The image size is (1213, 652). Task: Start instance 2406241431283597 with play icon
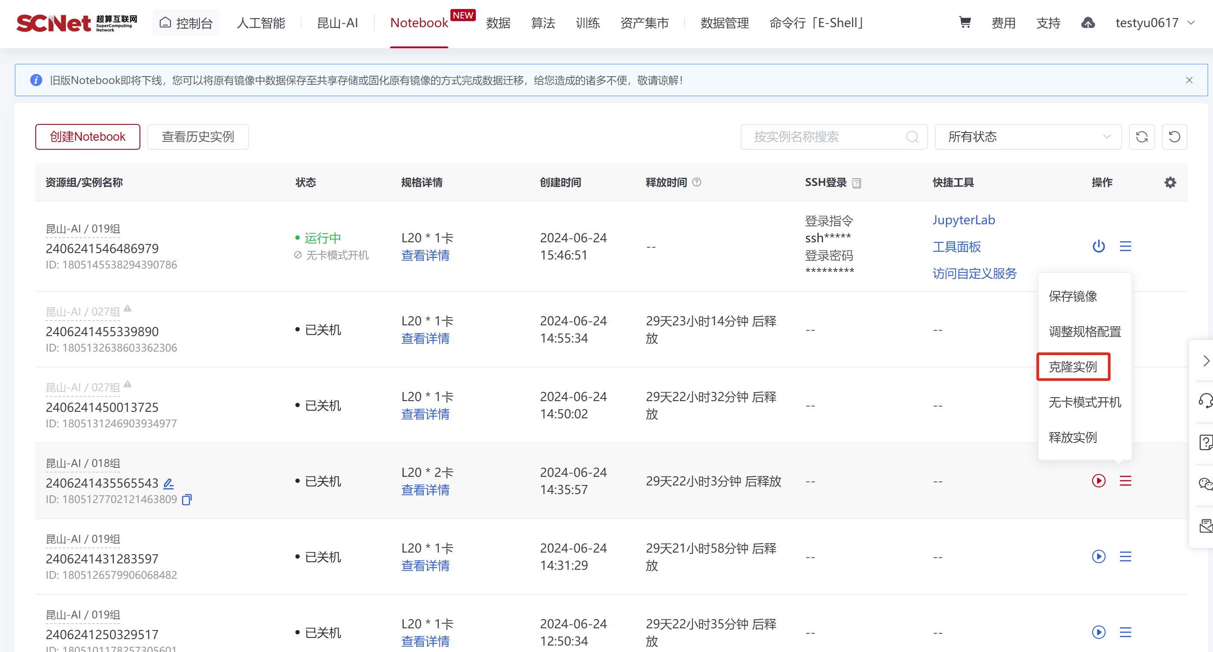tap(1098, 556)
